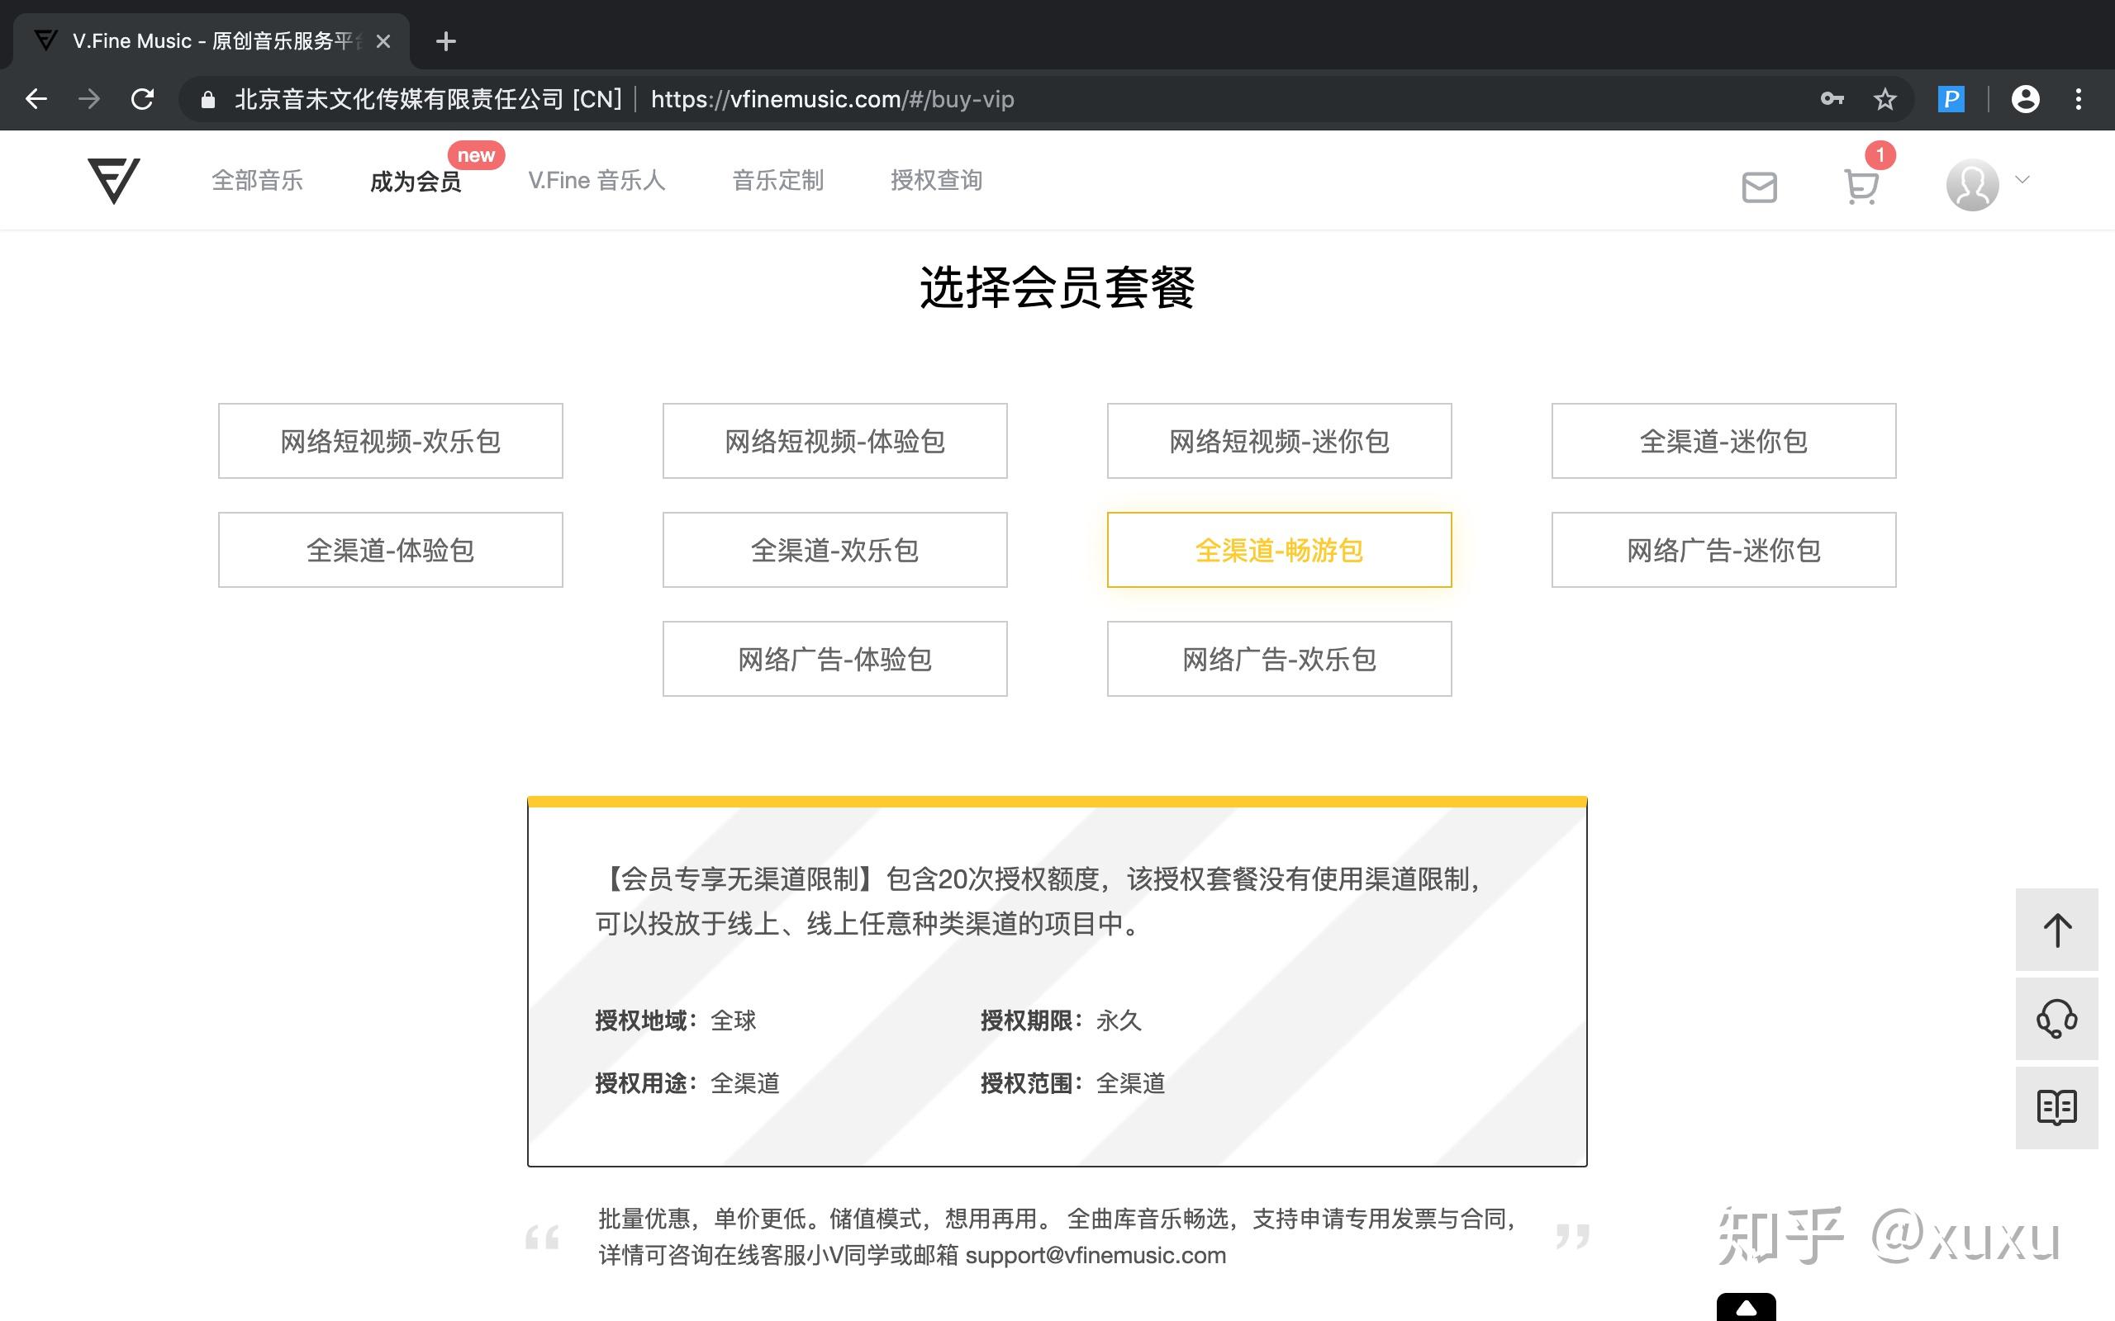This screenshot has width=2115, height=1321.
Task: Expand the user avatar dropdown chevron
Action: [2022, 180]
